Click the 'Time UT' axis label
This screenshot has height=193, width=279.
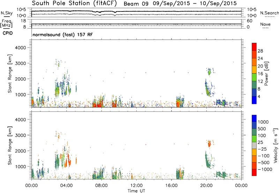(136, 191)
